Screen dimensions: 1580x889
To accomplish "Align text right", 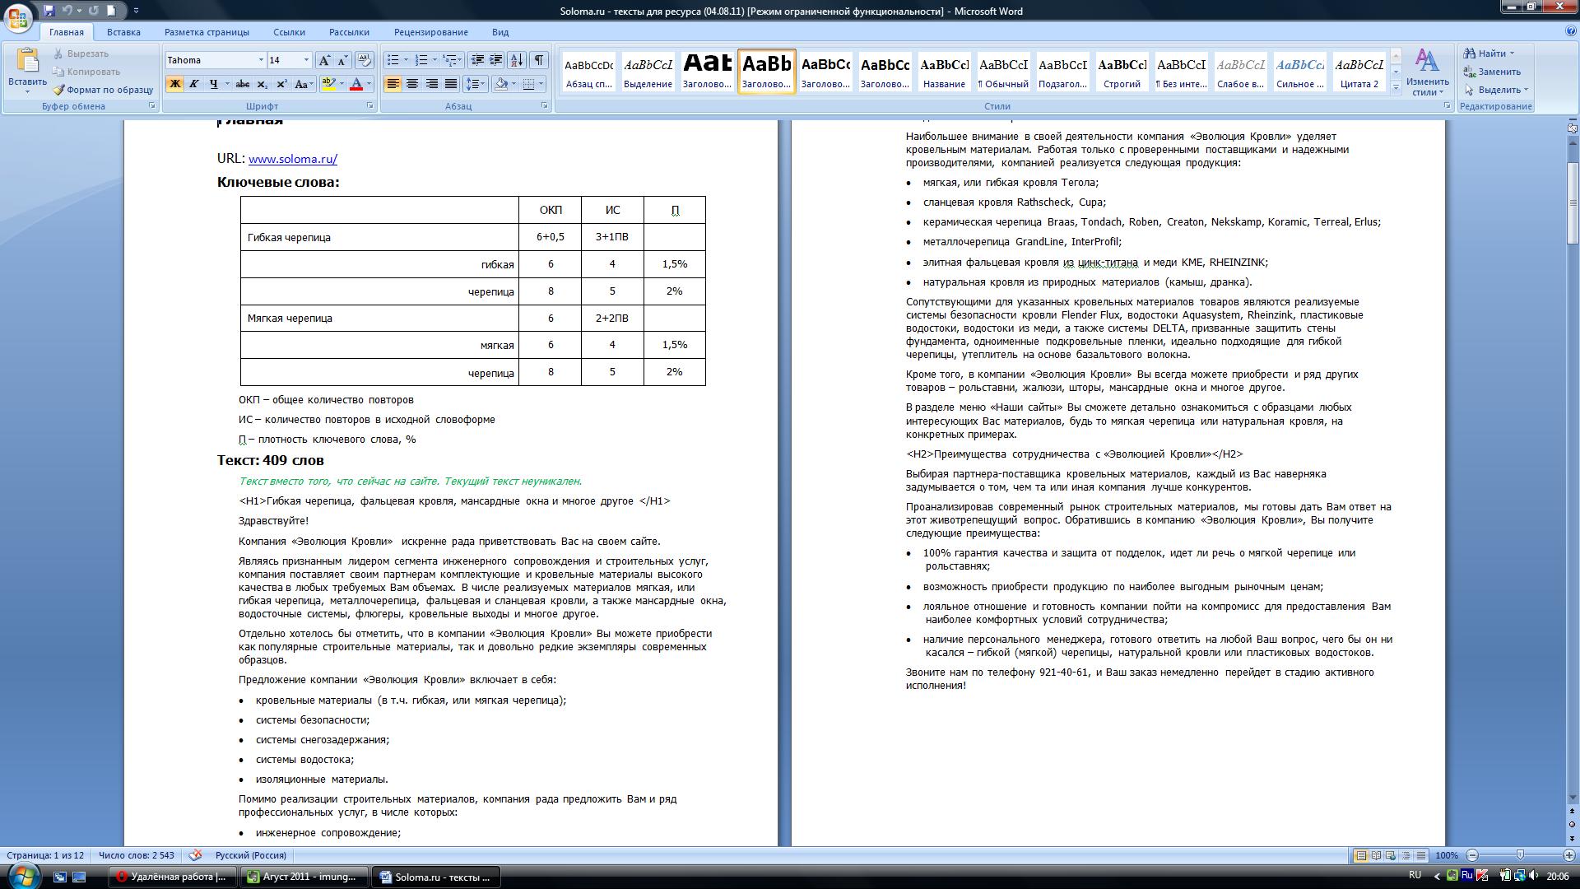I will click(431, 84).
